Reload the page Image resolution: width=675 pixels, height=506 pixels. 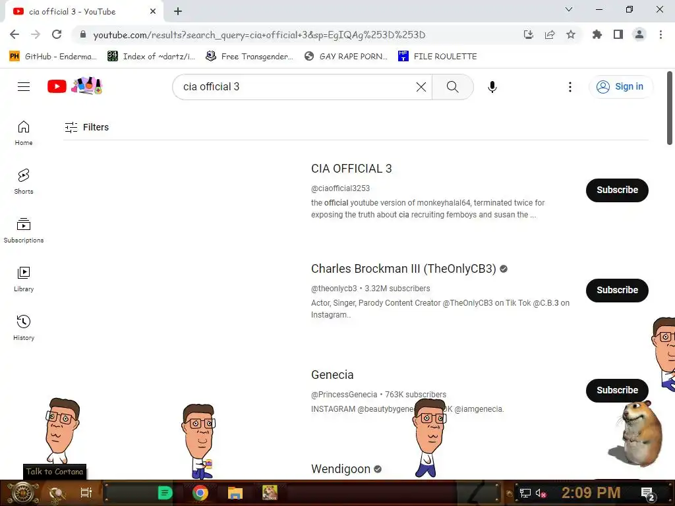pos(57,34)
